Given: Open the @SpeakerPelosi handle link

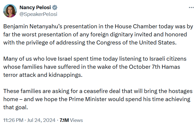Looking at the screenshot, I should tap(38, 14).
